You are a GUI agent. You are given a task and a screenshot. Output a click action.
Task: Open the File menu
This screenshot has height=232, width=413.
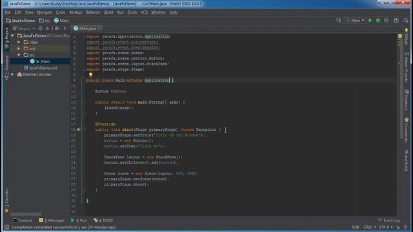[x=8, y=12]
